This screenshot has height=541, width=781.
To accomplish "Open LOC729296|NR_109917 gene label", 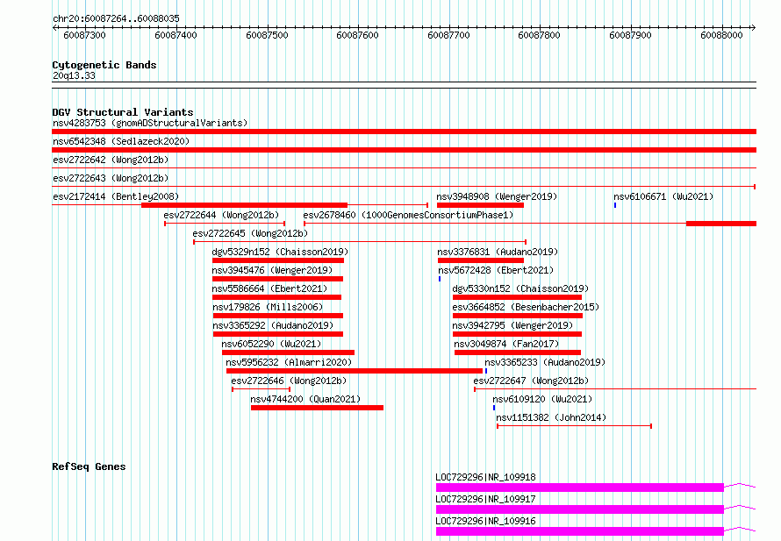I will [x=485, y=499].
